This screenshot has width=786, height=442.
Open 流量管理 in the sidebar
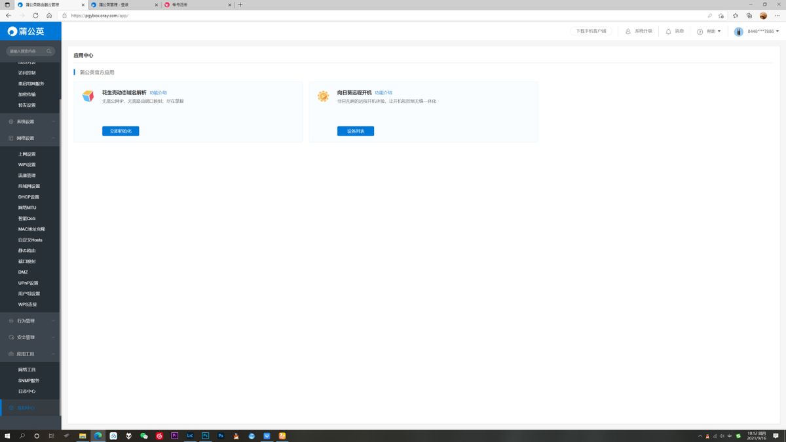pos(28,175)
